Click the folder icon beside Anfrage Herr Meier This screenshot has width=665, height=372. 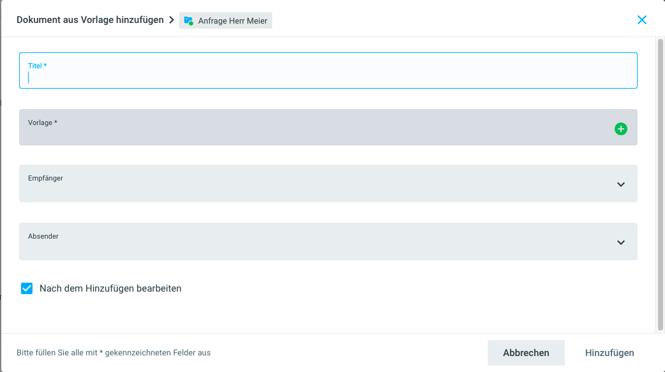189,21
